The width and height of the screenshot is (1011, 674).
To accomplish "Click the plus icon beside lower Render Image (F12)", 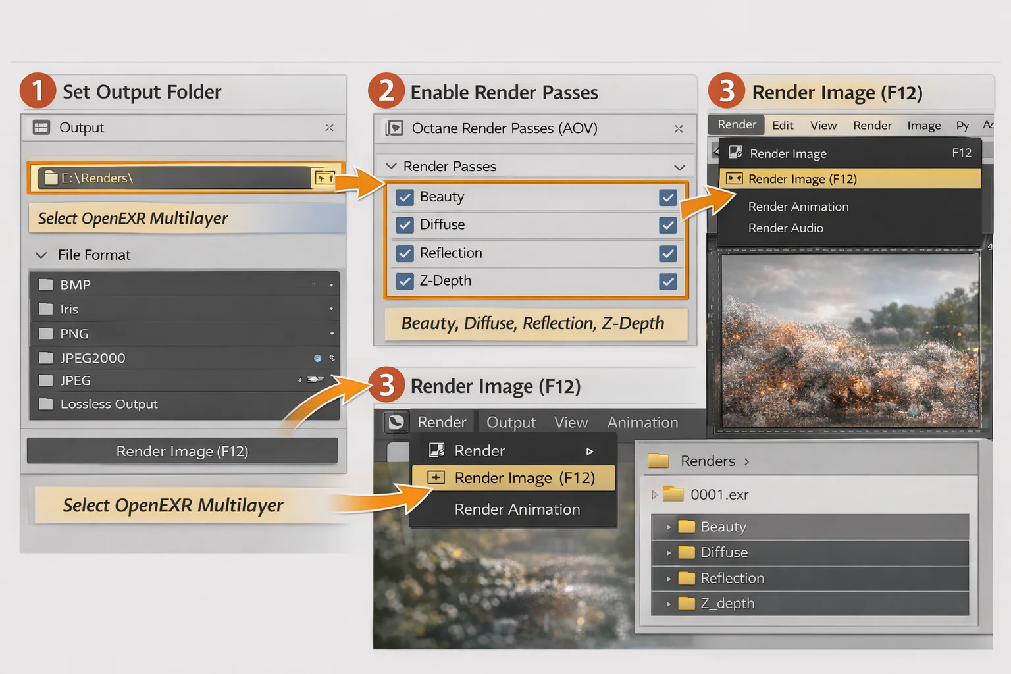I will click(436, 478).
